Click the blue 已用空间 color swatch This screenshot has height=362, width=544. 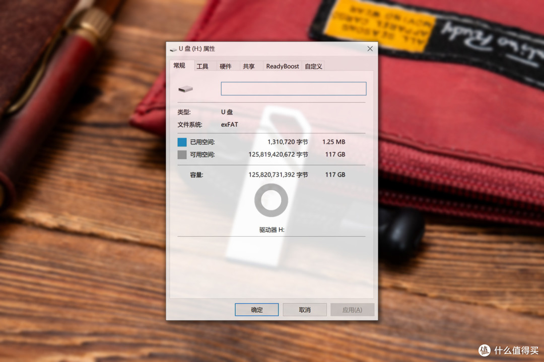[x=182, y=142]
